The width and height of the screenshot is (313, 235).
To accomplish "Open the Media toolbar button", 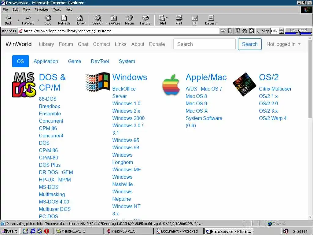I will click(x=129, y=20).
